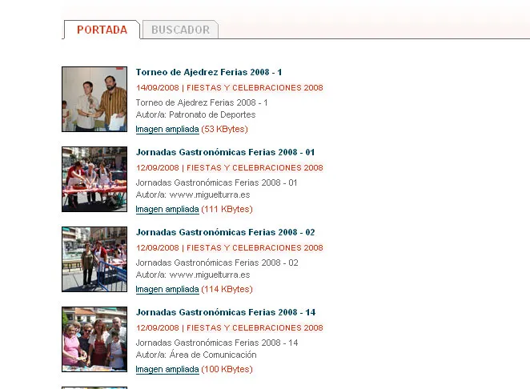Click author www.miguelturra.es under Jornadas 02

(210, 275)
